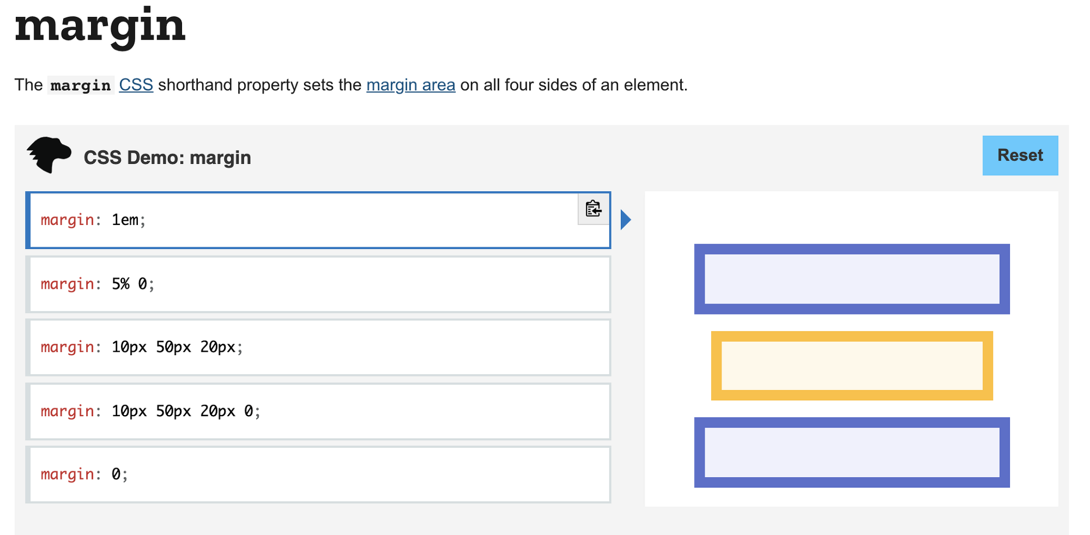Click the clipboard copy icon
Viewport: 1090px width, 535px height.
tap(593, 209)
